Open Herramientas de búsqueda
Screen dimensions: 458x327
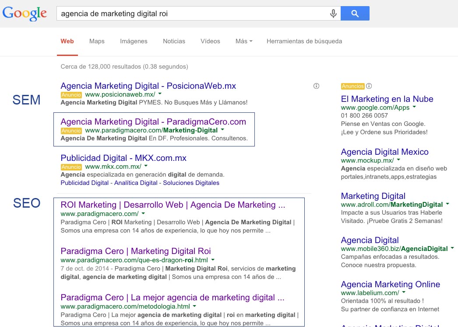point(304,41)
